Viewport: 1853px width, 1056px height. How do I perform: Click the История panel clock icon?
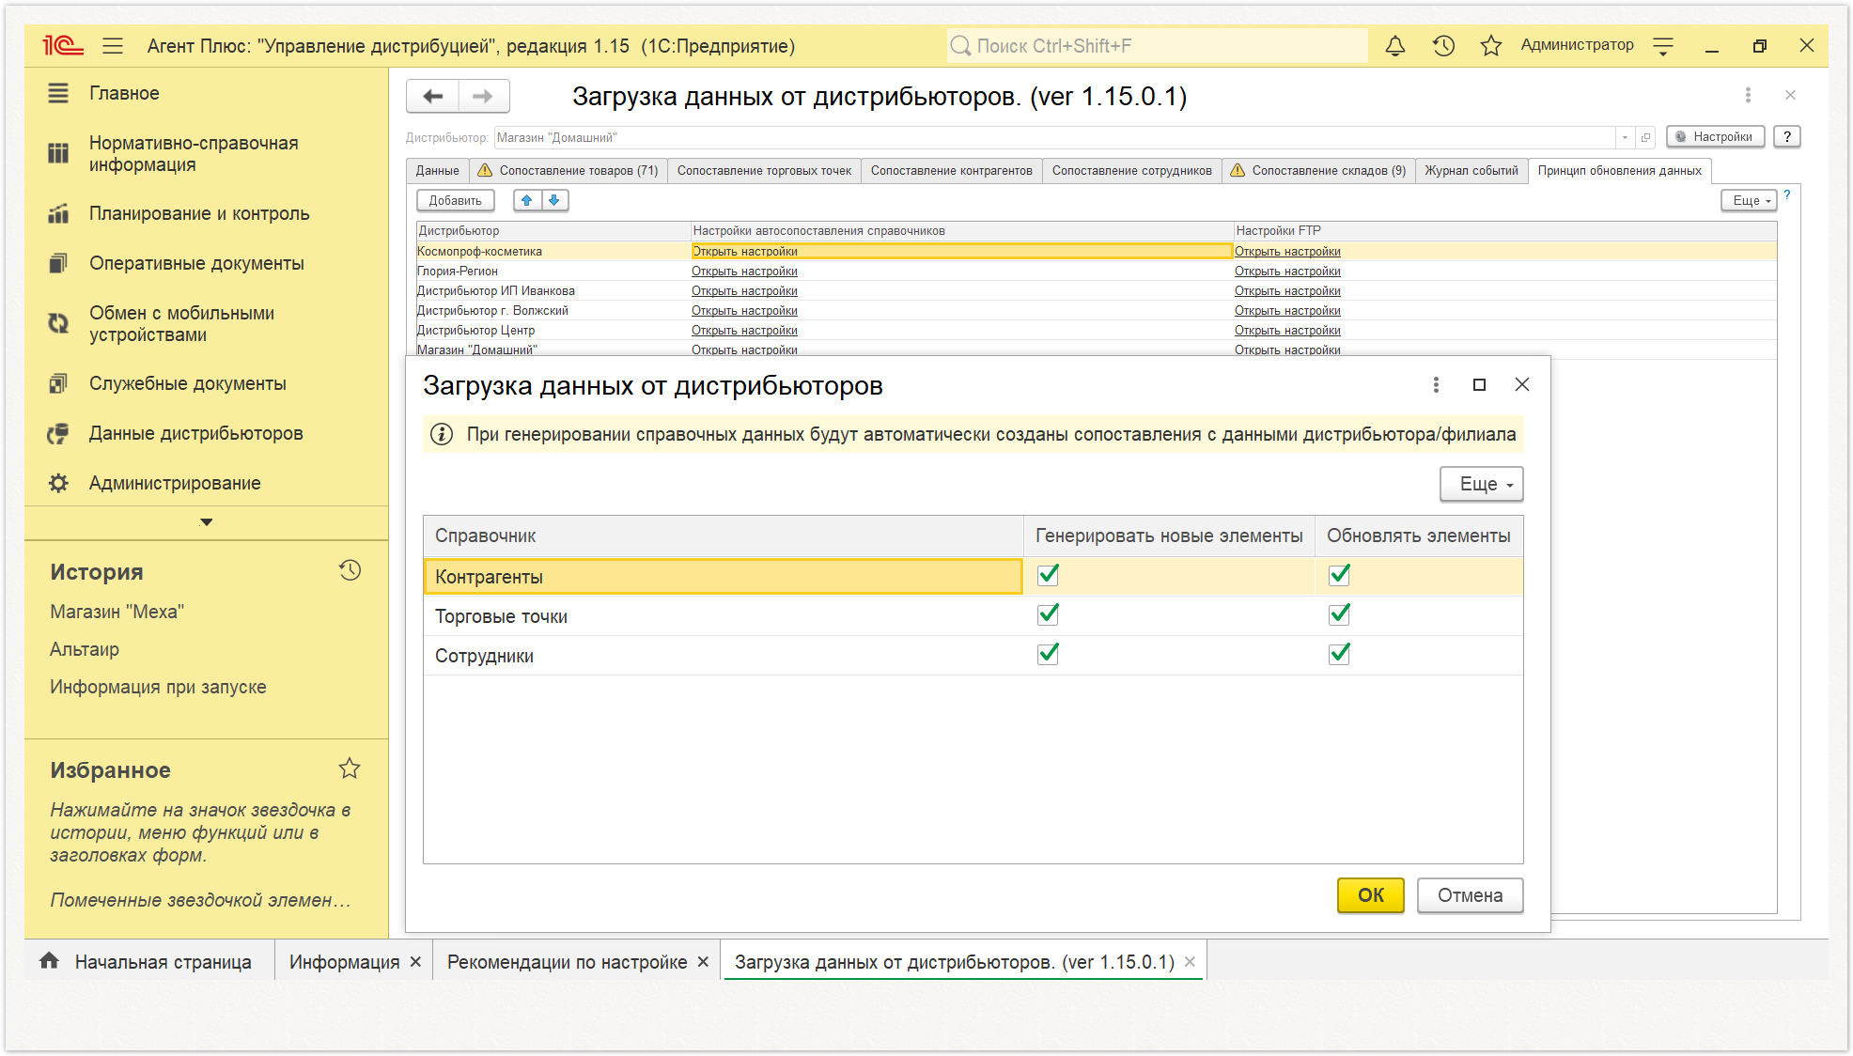pyautogui.click(x=350, y=570)
